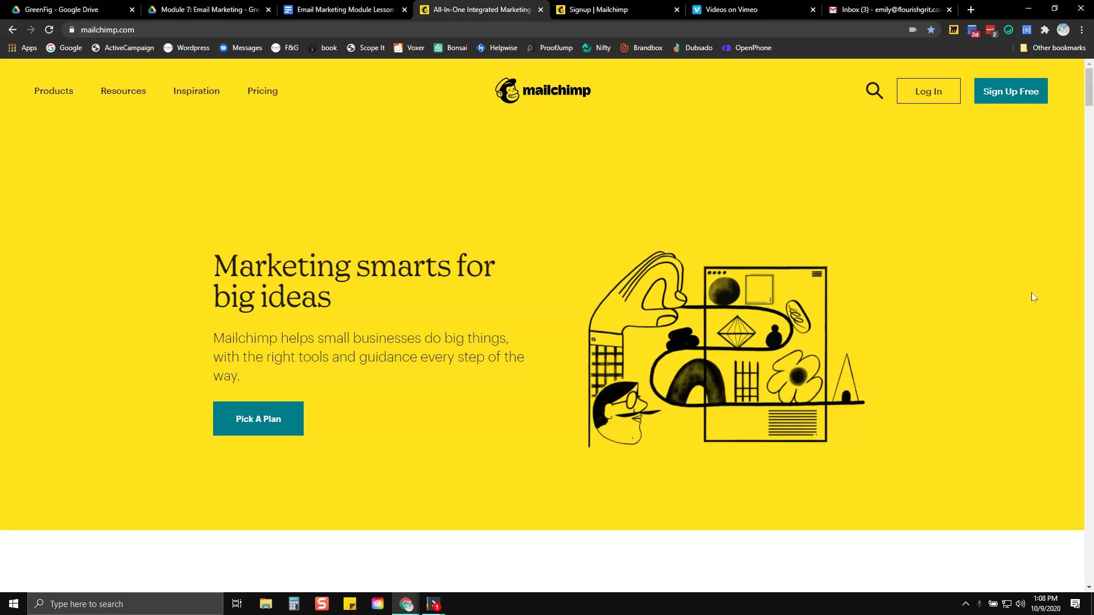Open the Mailchimp site search magnifier

click(x=874, y=91)
